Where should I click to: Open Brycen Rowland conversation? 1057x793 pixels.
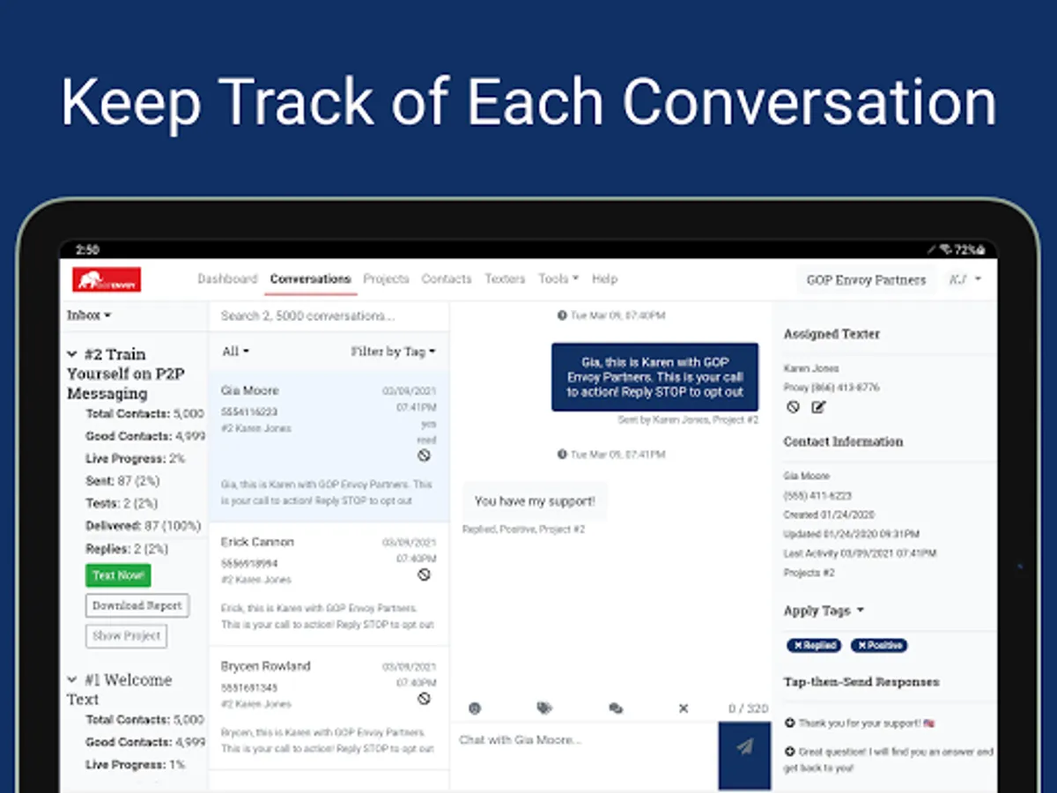(x=329, y=708)
